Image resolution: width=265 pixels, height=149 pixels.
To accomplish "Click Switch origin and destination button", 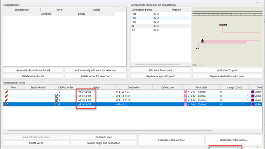I will pyautogui.click(x=104, y=143).
